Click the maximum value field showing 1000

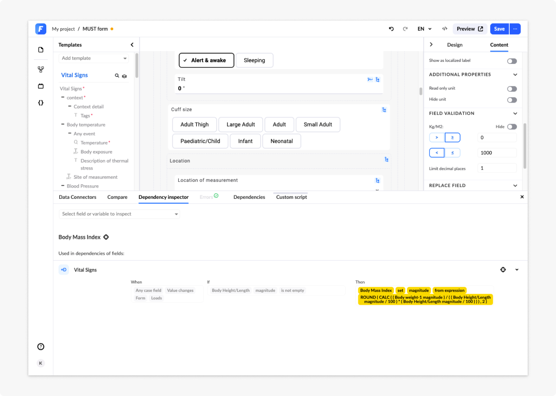click(x=497, y=152)
